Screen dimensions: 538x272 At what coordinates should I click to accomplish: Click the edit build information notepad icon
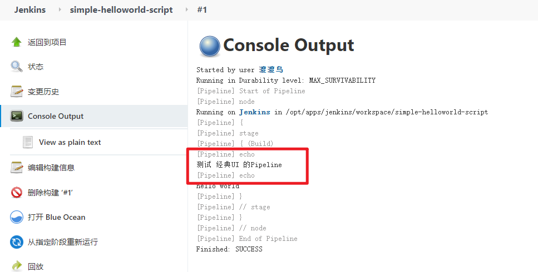tap(17, 168)
